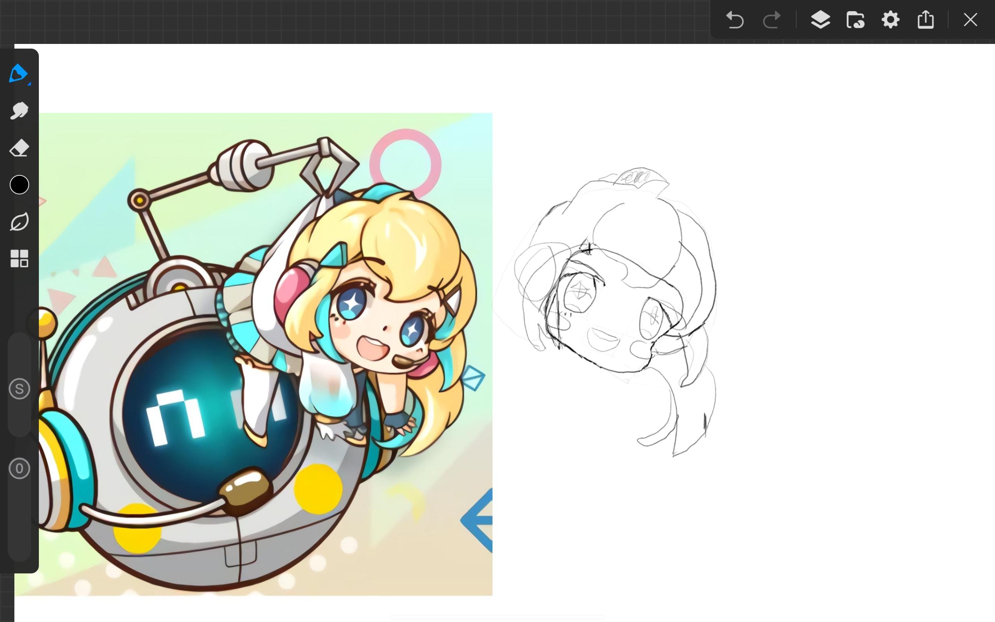The image size is (995, 622).
Task: Select the Smudge tool
Action: click(19, 111)
